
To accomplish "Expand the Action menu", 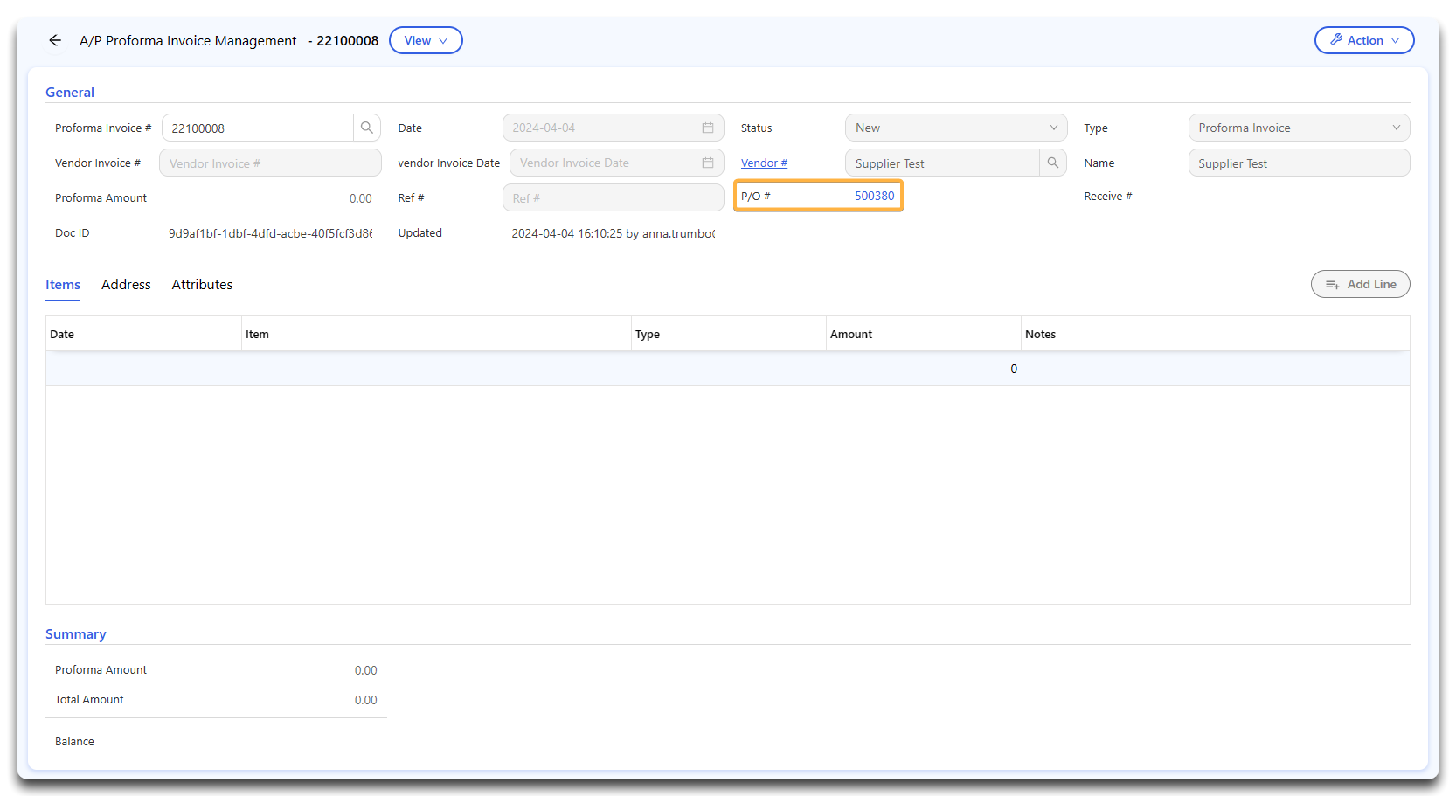I will [x=1363, y=40].
